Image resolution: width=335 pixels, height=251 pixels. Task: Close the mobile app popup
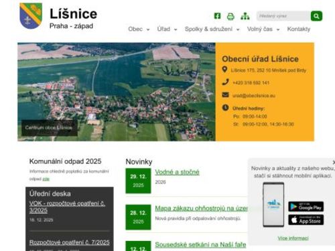pos(334,162)
